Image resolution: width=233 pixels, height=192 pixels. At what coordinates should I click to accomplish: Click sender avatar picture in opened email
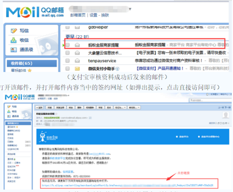coord(225,115)
